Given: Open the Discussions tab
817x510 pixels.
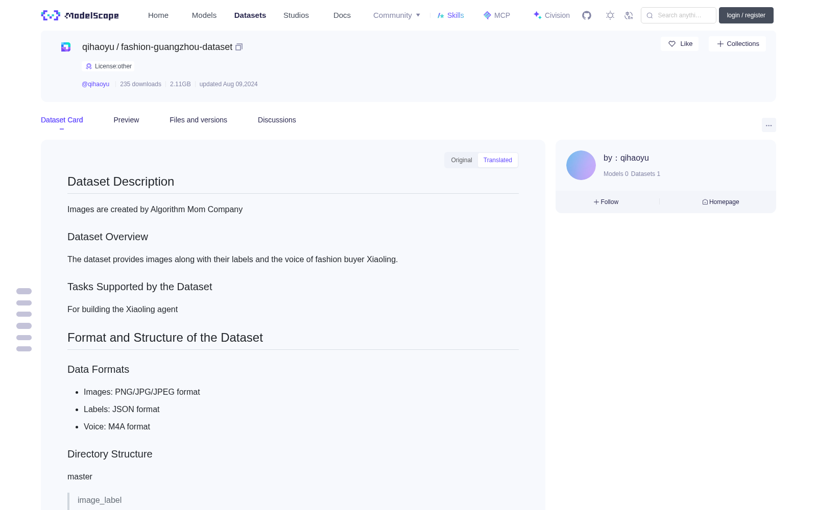Looking at the screenshot, I should (x=277, y=120).
